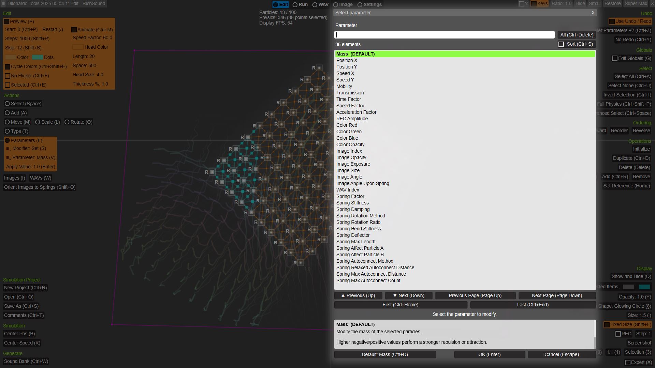This screenshot has height=368, width=655.
Task: Choose Color Opacity from the list
Action: (x=350, y=144)
